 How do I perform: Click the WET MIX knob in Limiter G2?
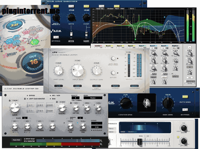[x=76, y=108]
